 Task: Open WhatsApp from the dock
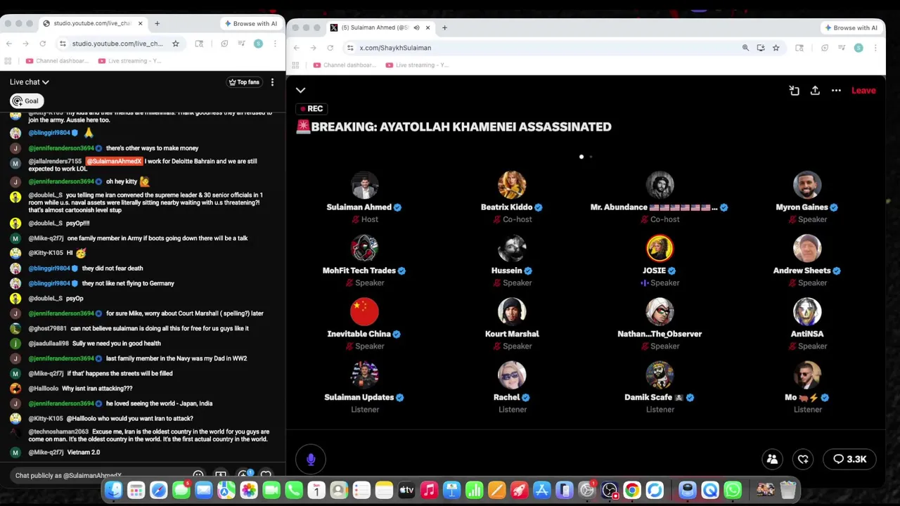[733, 490]
